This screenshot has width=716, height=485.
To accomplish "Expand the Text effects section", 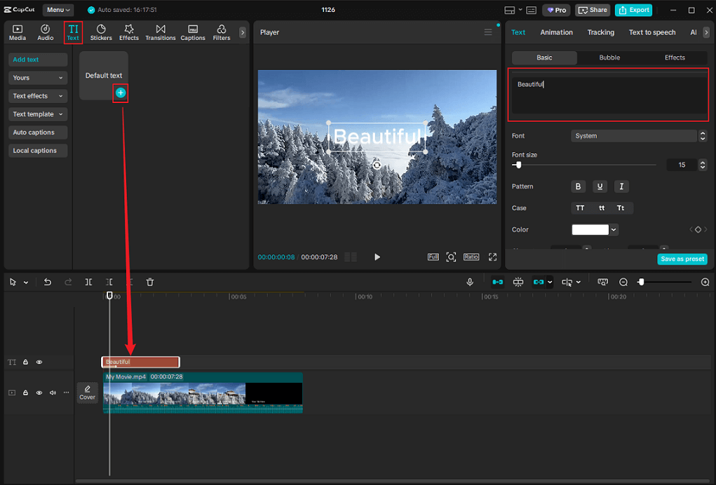I will tap(37, 95).
